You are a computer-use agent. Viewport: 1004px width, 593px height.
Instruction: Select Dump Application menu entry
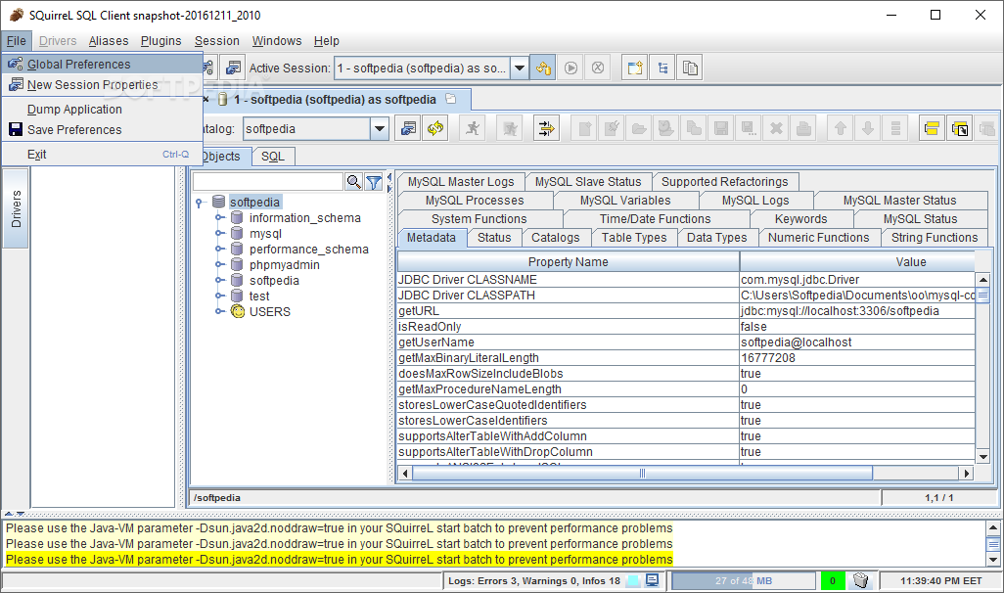[103, 110]
